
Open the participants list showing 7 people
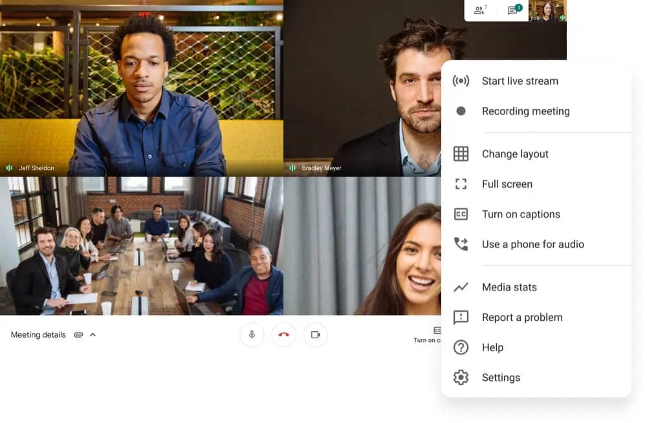coord(477,10)
